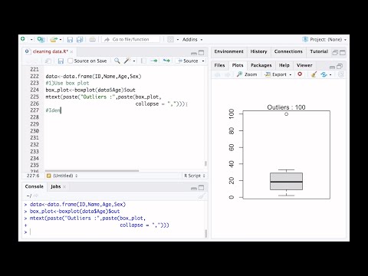Image resolution: width=368 pixels, height=276 pixels.
Task: Open the Environment tab
Action: pos(229,51)
